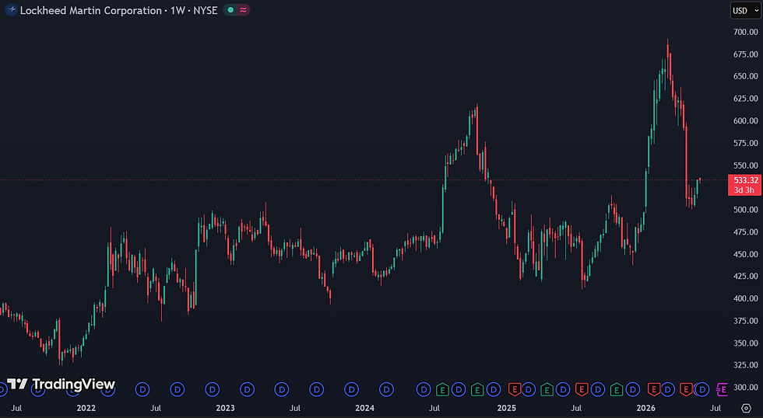Click the 700.00 price axis label

click(746, 32)
